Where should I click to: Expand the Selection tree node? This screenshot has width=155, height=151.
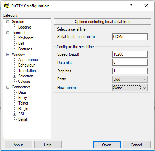14,76
